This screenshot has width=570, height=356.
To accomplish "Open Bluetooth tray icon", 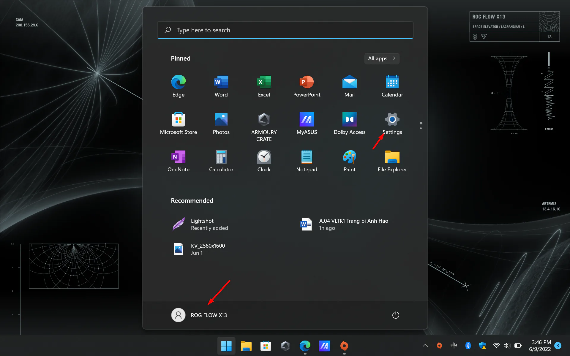I will coord(468,345).
